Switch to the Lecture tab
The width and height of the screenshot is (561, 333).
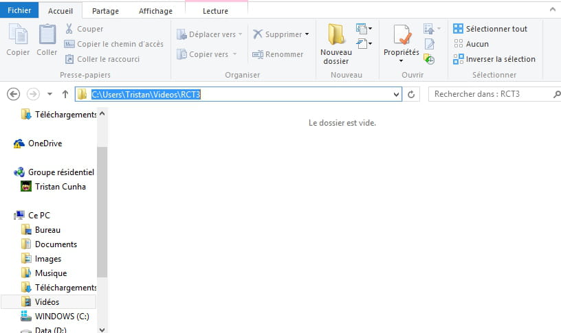coord(215,11)
